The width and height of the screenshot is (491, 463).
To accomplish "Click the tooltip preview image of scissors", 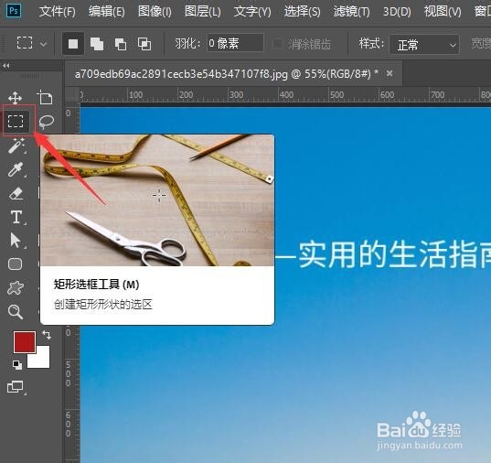I will (x=157, y=200).
